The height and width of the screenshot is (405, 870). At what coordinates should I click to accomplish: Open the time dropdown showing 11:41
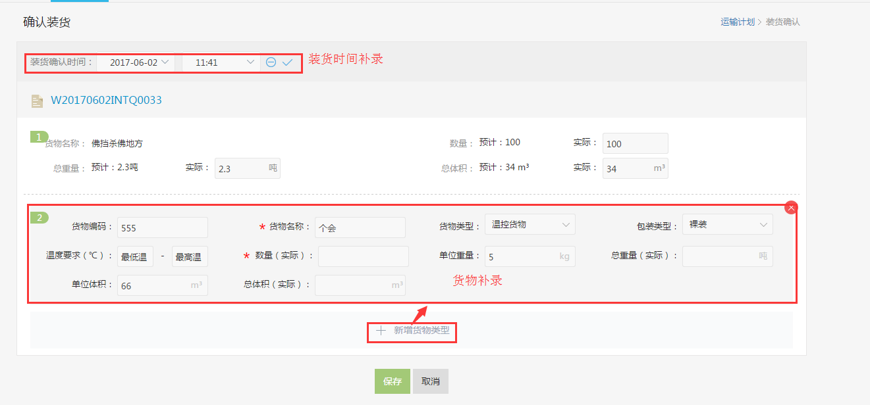click(221, 62)
